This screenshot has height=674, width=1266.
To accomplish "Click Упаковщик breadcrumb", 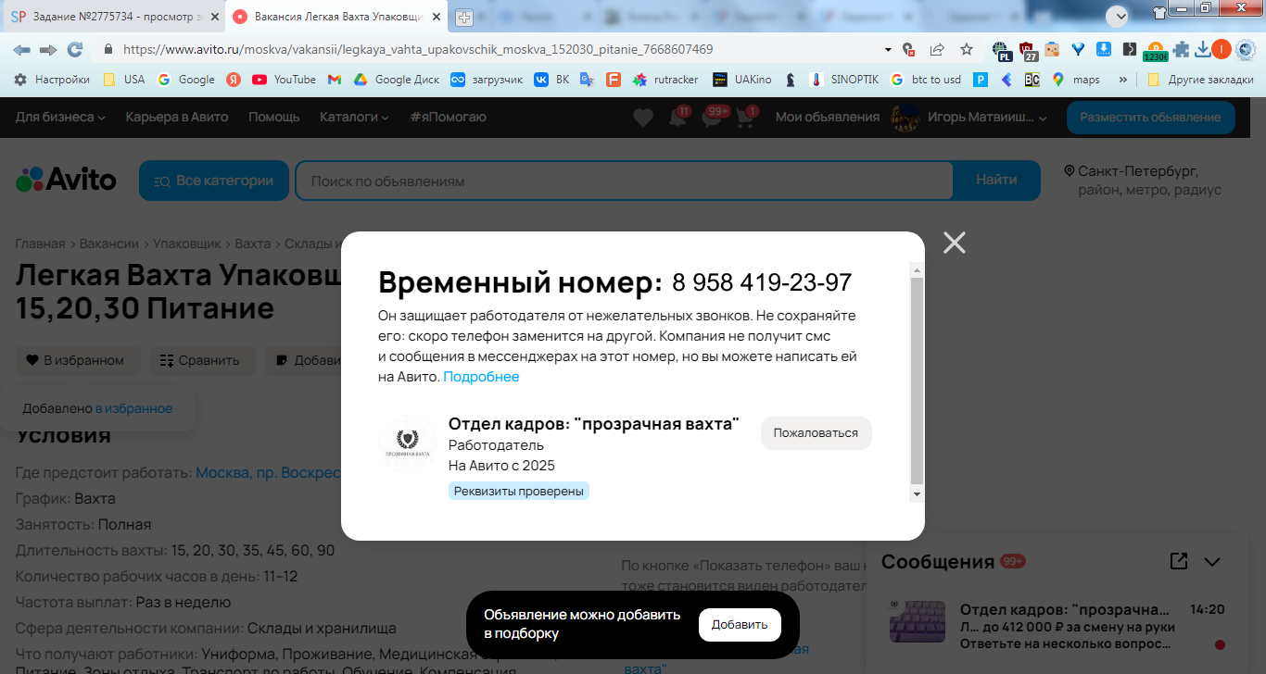I will pos(187,243).
